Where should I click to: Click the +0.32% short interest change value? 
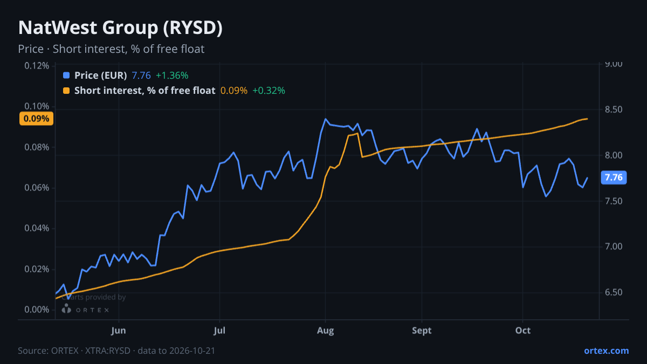[x=269, y=91]
